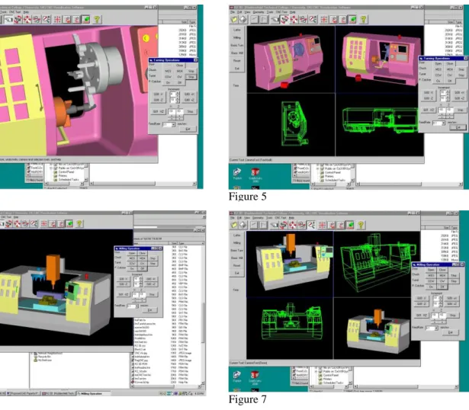Viewport: 469px width, 410px height.
Task: Click the yellow Open file icon in the Figure 7 toolbar
Action: (x=233, y=225)
